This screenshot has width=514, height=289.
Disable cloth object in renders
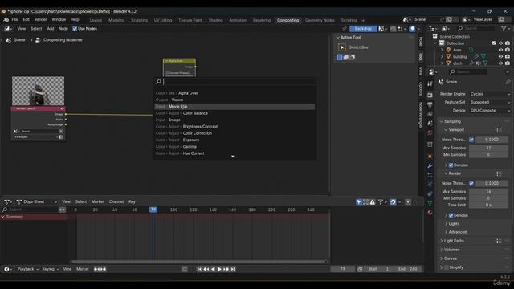508,63
